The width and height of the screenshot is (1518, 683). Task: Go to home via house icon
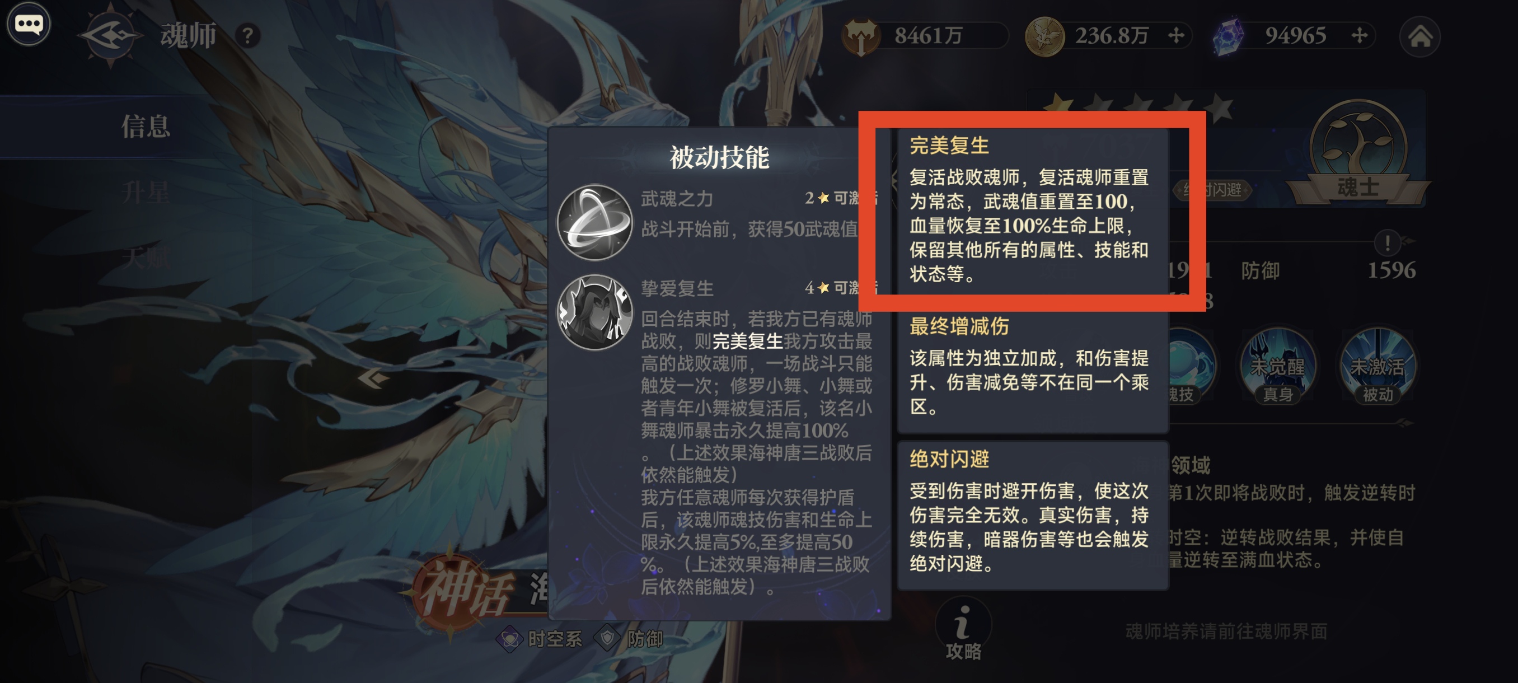1420,36
